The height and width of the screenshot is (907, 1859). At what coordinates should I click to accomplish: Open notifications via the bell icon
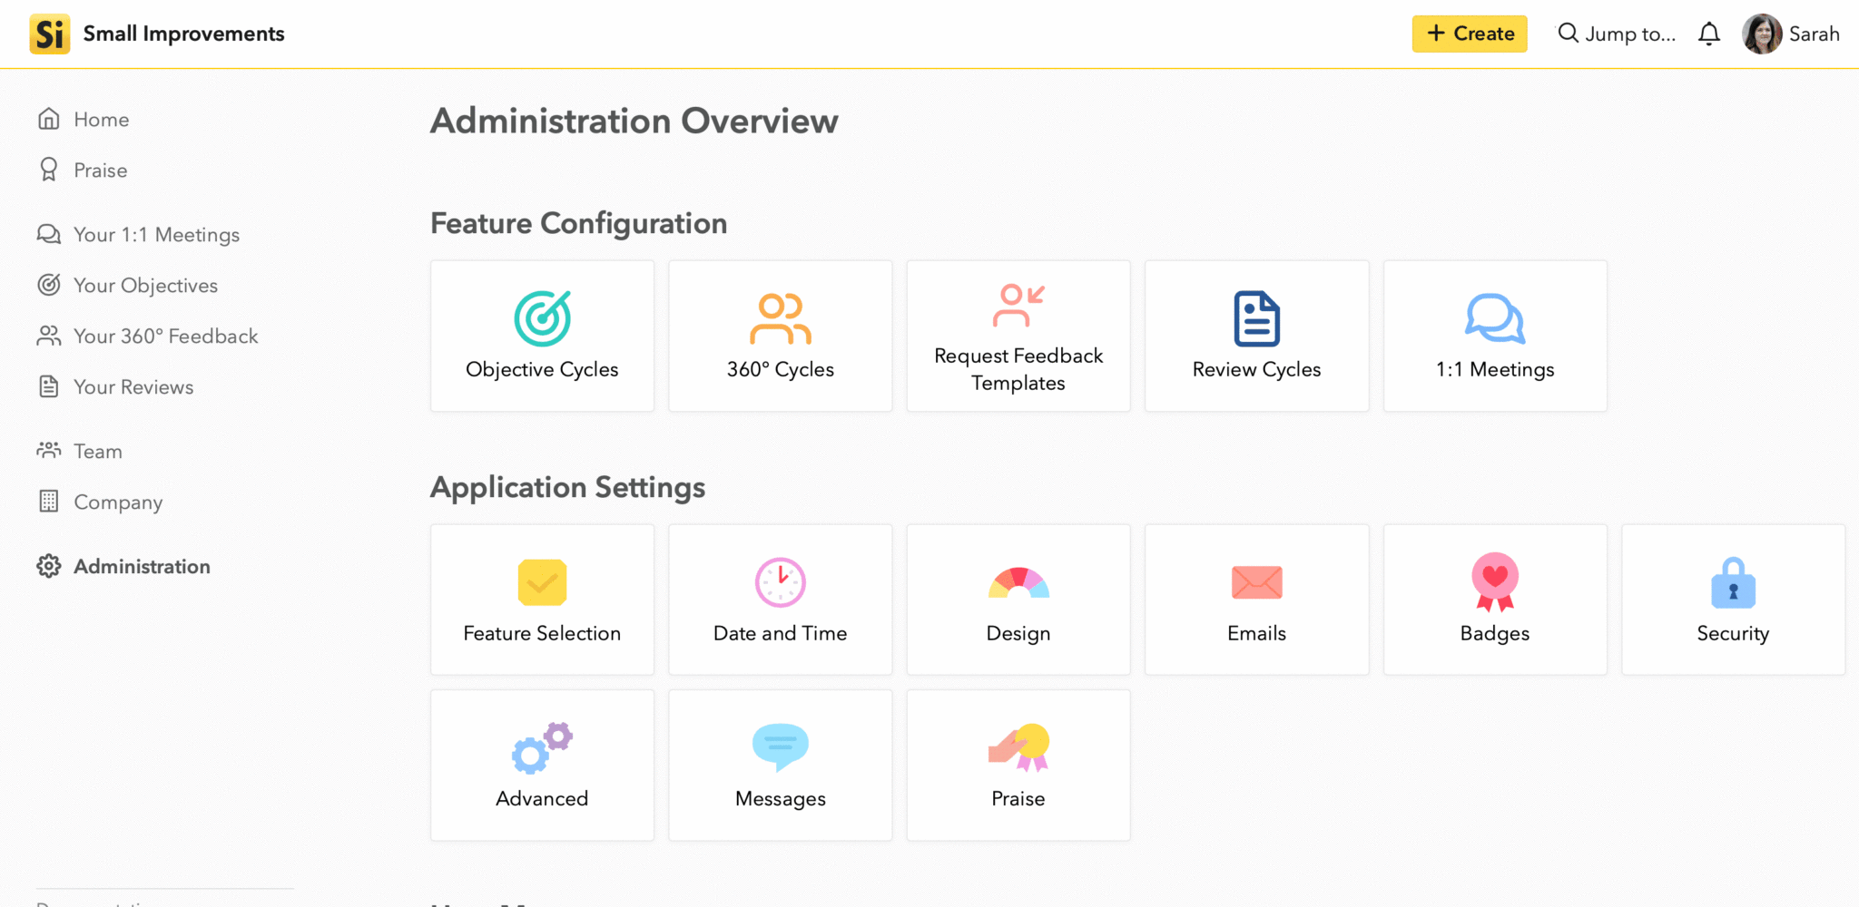[1709, 34]
